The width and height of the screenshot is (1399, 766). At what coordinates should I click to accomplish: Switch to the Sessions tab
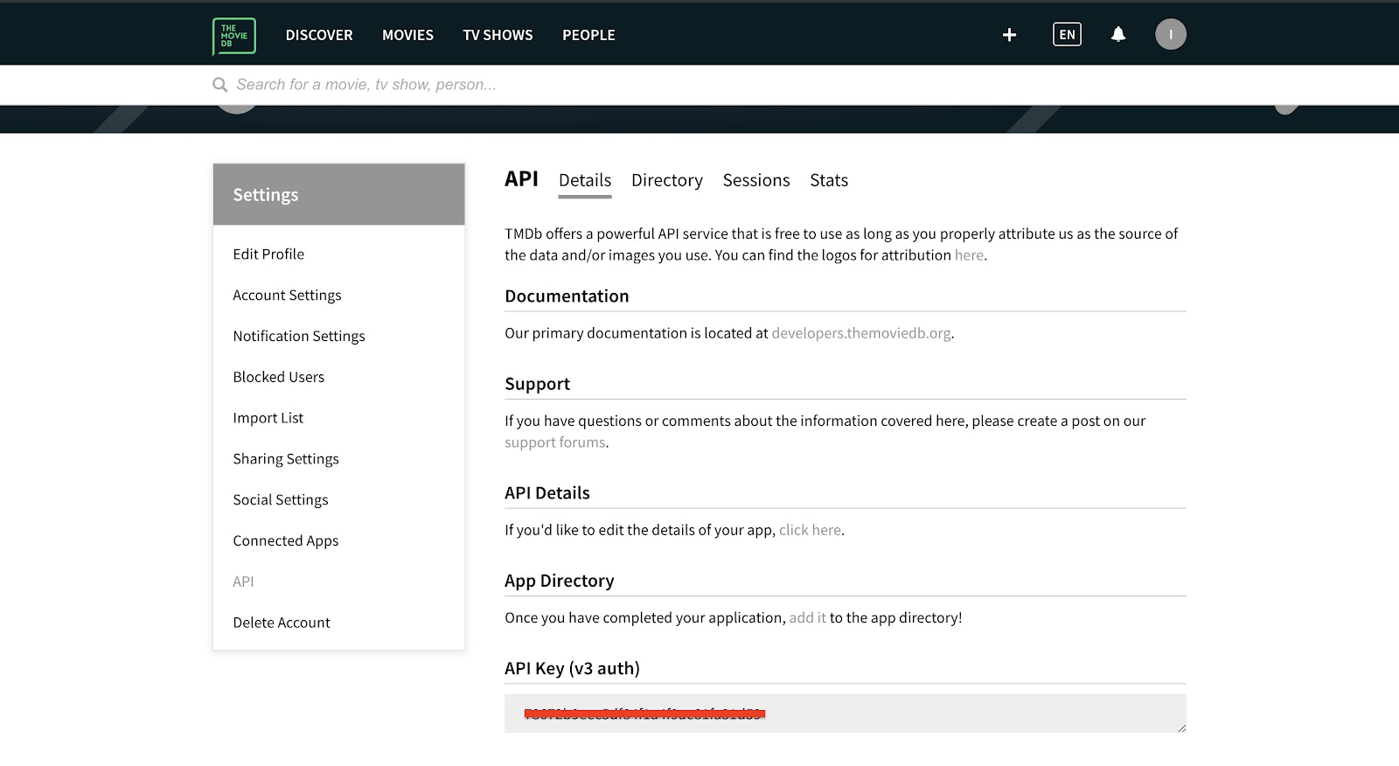click(x=755, y=180)
